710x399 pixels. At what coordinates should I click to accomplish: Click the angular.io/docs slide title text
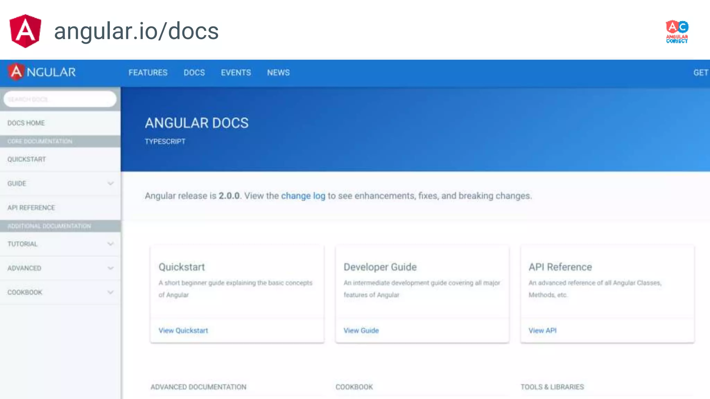[137, 31]
